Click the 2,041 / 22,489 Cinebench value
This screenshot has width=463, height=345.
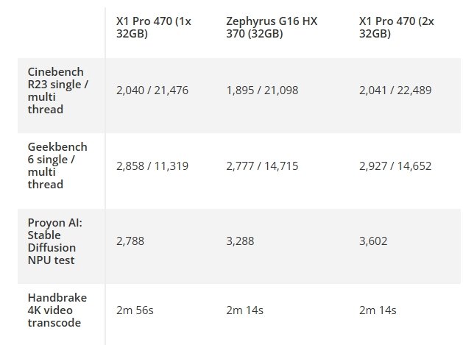tap(395, 90)
